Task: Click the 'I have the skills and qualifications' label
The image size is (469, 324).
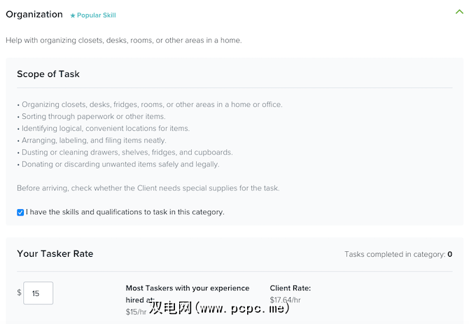Action: click(125, 212)
